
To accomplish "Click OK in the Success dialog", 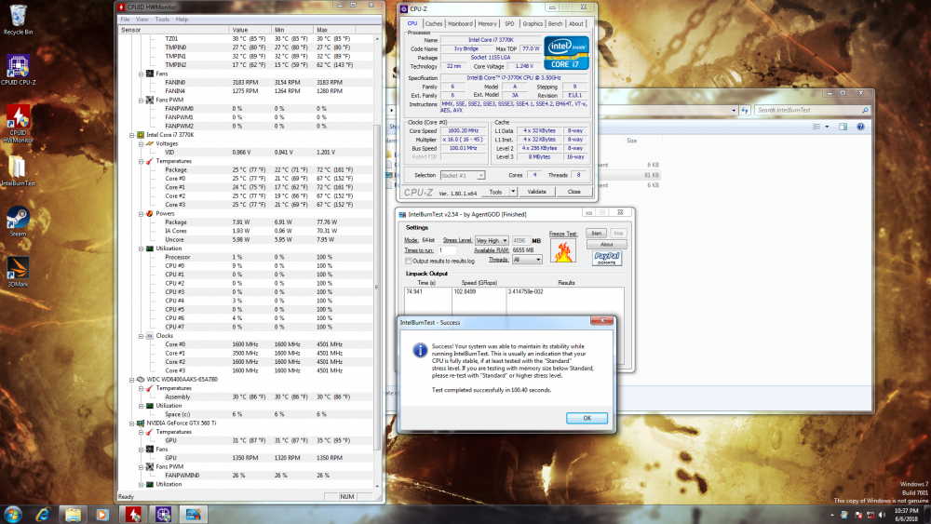I will [587, 418].
